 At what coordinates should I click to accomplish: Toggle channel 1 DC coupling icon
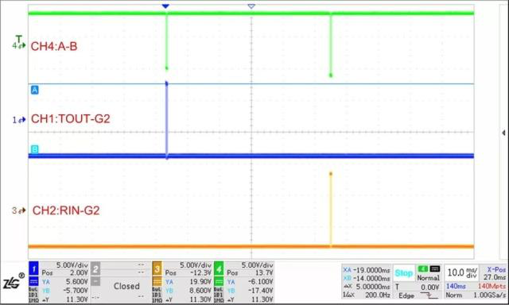pyautogui.click(x=33, y=281)
